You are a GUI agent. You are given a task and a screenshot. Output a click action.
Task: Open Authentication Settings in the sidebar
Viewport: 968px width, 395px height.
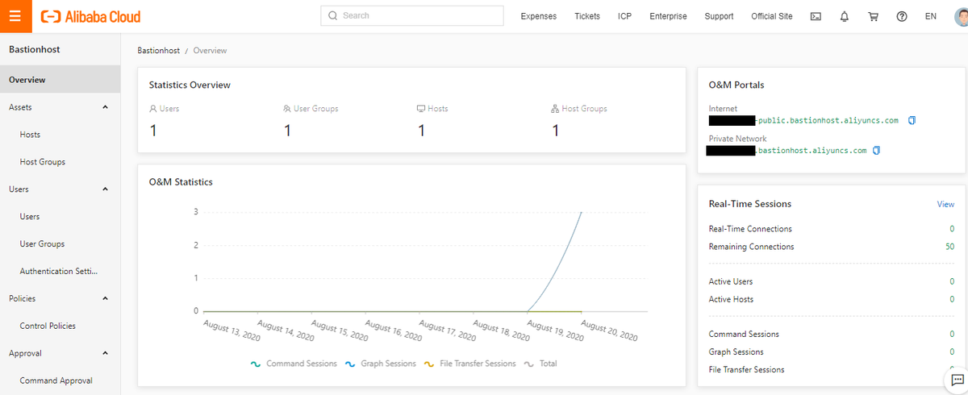coord(60,272)
